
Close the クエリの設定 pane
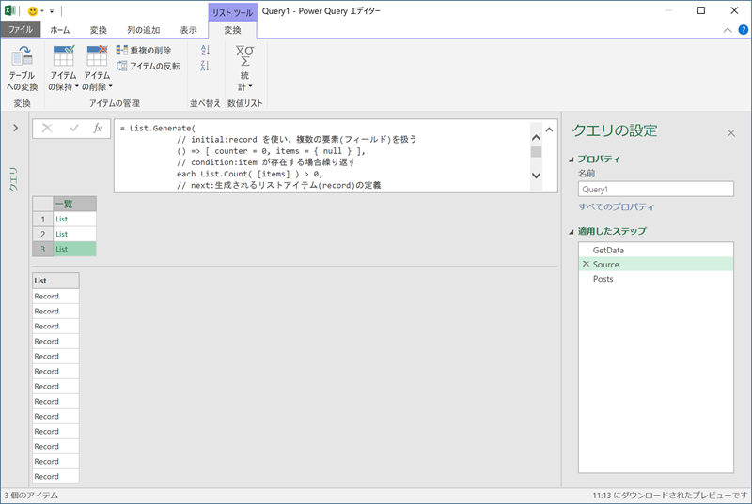click(730, 133)
